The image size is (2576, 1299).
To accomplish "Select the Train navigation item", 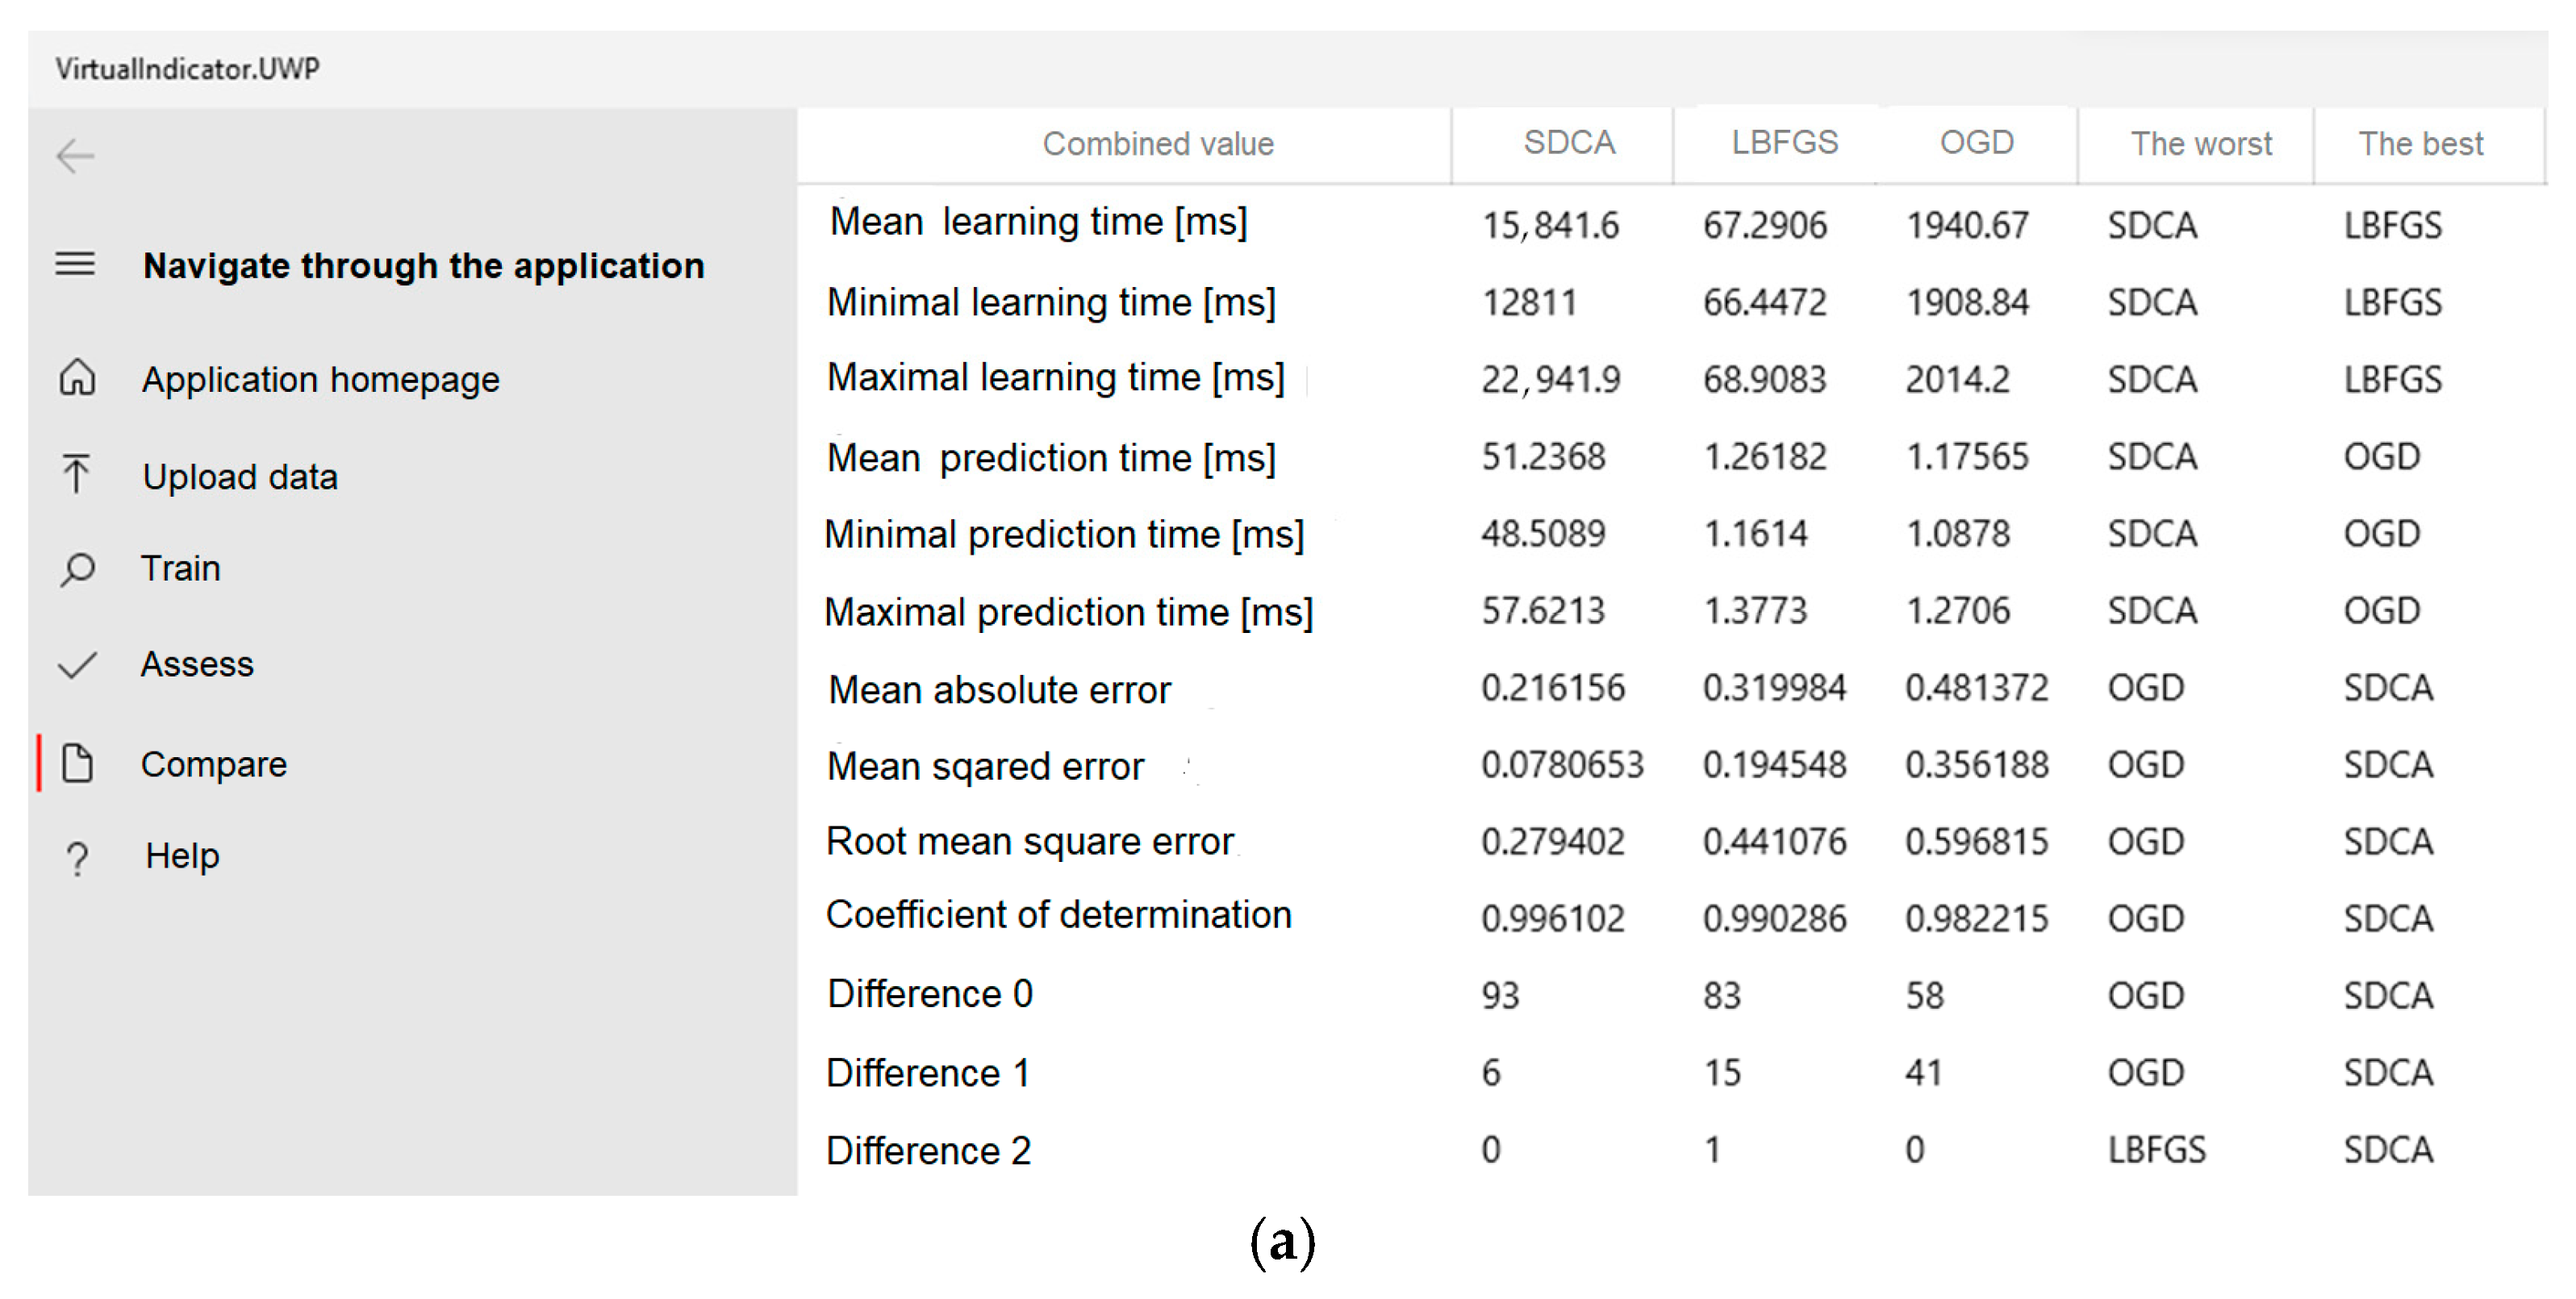I will pos(180,568).
